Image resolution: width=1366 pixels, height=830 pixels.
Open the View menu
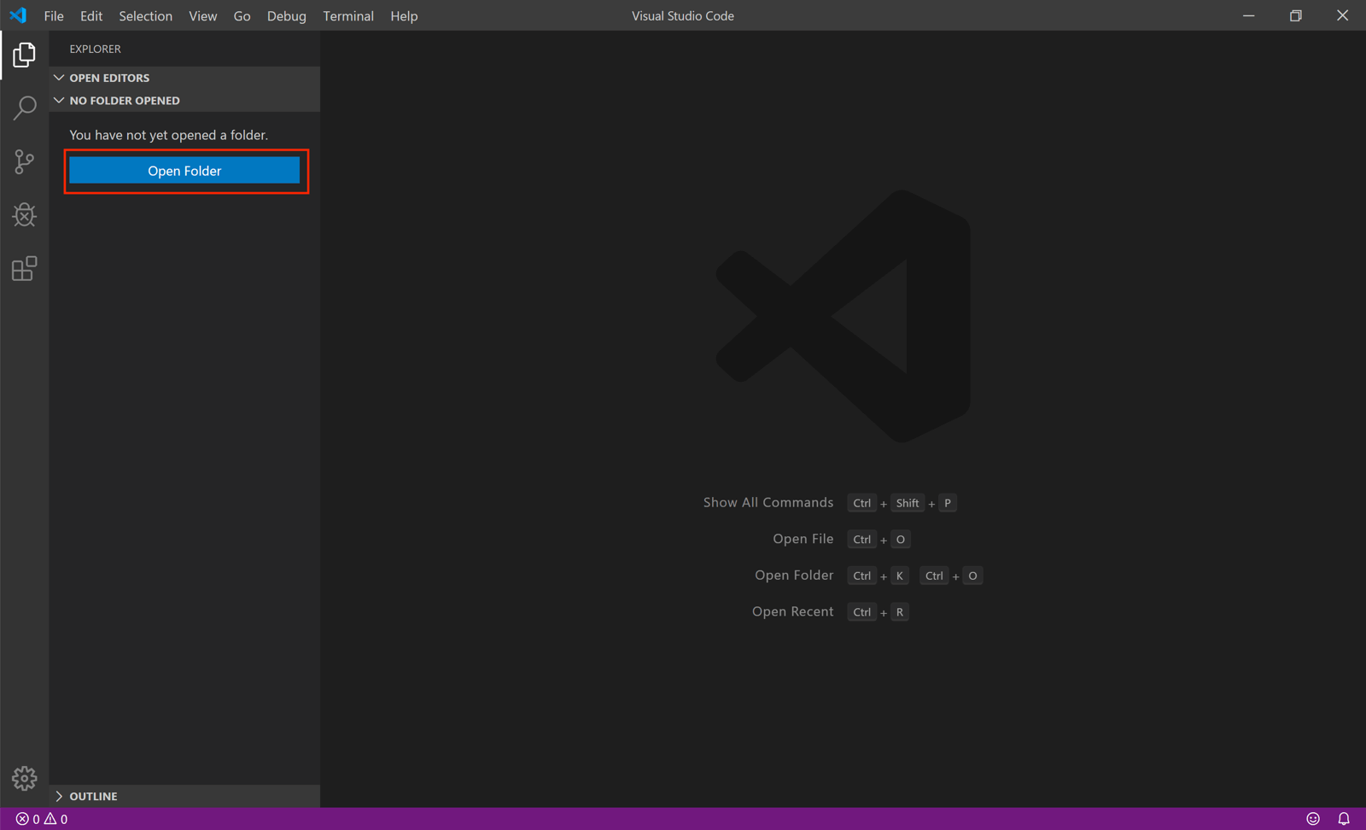[203, 15]
